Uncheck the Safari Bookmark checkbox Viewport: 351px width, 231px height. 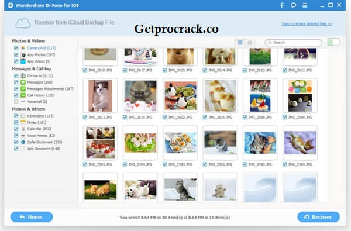point(16,142)
